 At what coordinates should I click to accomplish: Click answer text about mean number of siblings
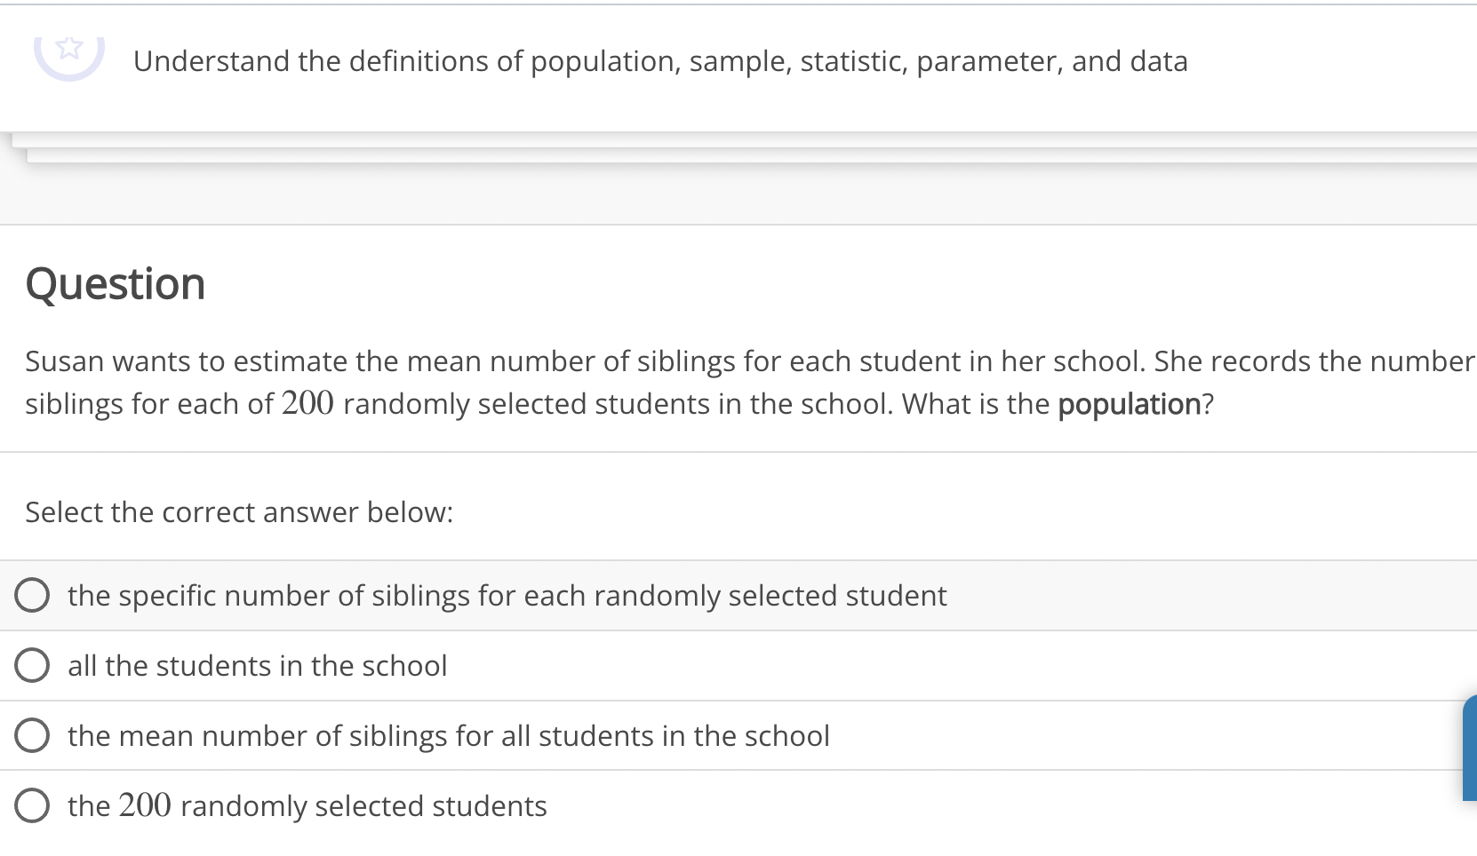[449, 735]
